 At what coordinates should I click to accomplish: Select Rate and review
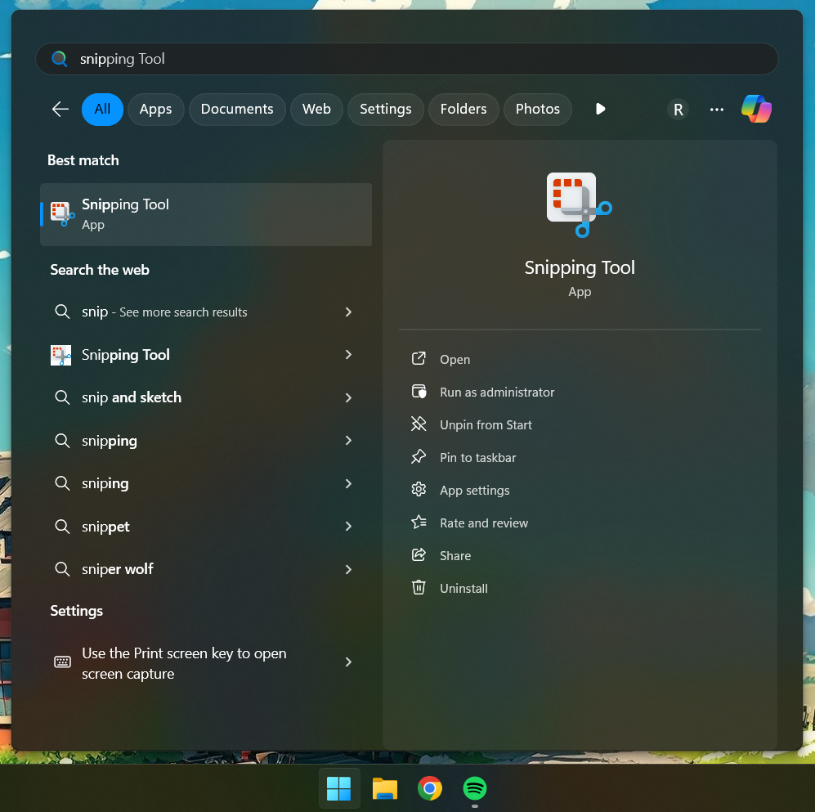(x=484, y=523)
